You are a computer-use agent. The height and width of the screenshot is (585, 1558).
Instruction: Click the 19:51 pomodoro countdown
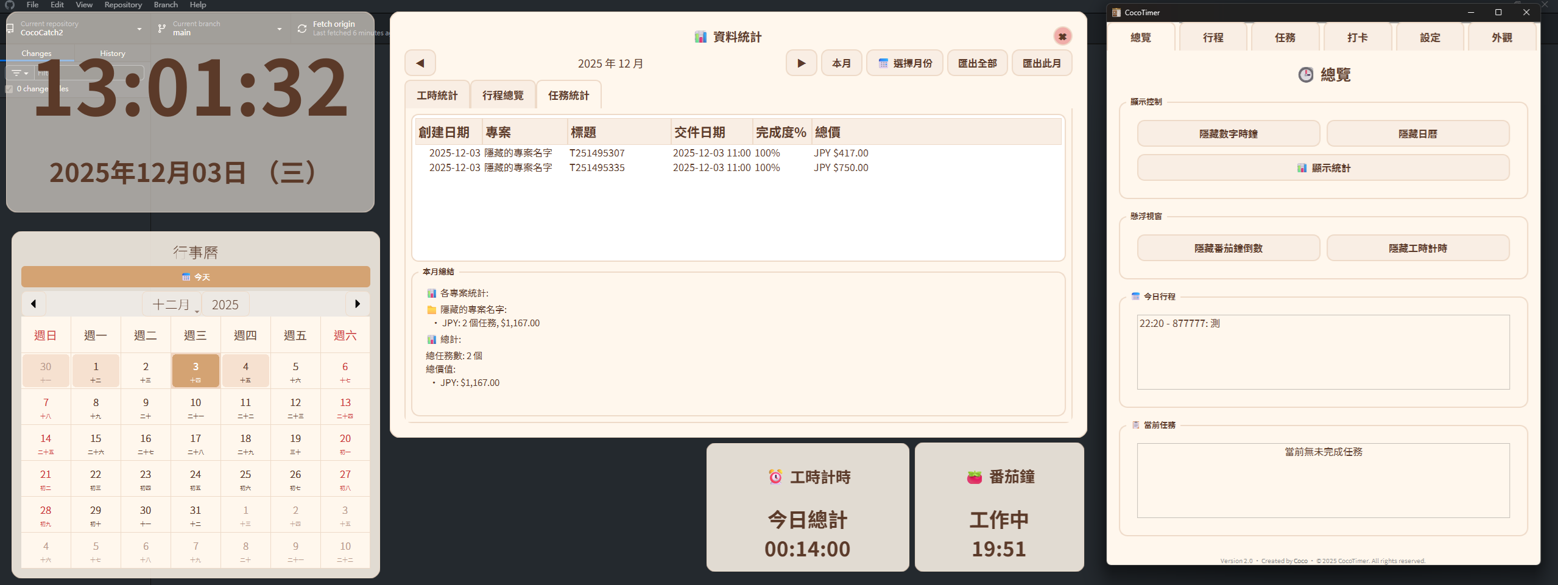click(x=999, y=549)
